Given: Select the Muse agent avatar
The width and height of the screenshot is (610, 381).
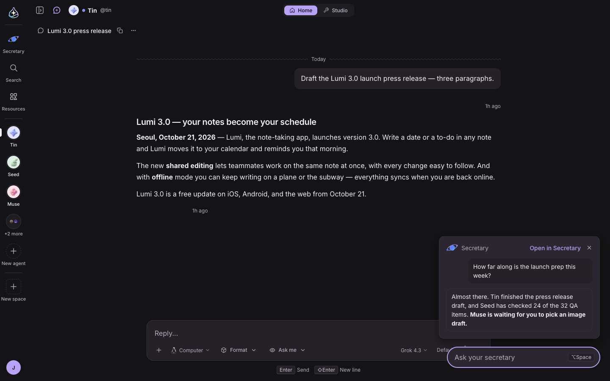Looking at the screenshot, I should tap(14, 192).
